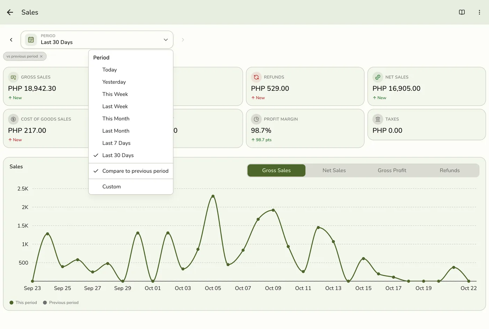489x329 pixels.
Task: Click the Refunds card icon
Action: point(256,77)
